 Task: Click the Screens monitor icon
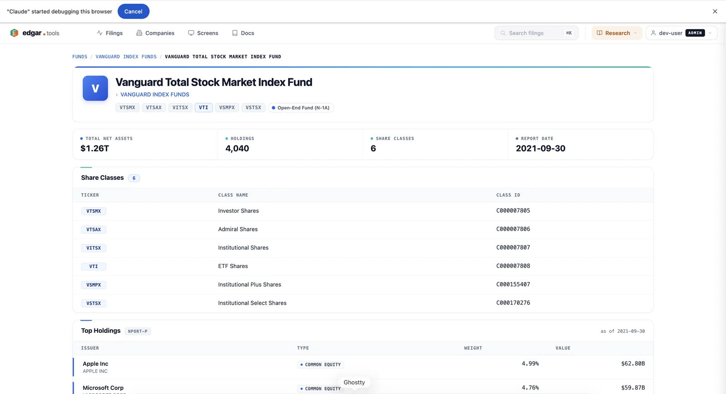[191, 33]
